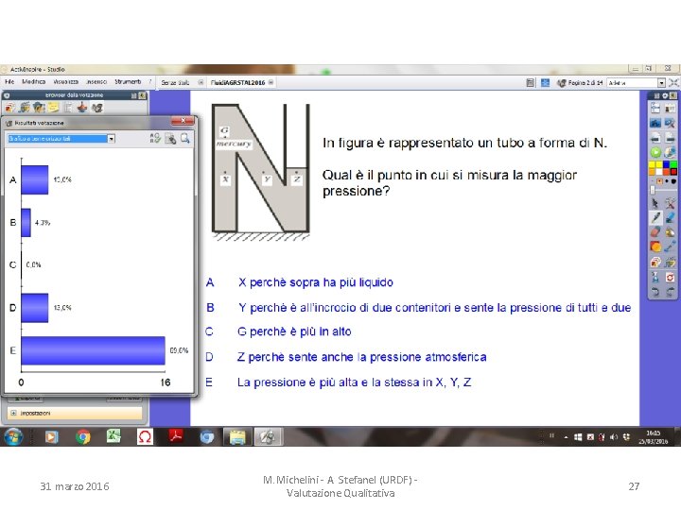Pin the main toolbox
Viewport: 681px width, 510px height.
pos(672,95)
